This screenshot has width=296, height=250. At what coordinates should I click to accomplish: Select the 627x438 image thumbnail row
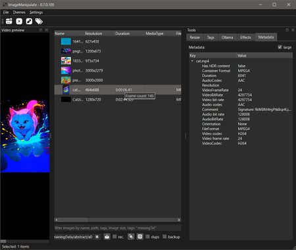(118, 41)
